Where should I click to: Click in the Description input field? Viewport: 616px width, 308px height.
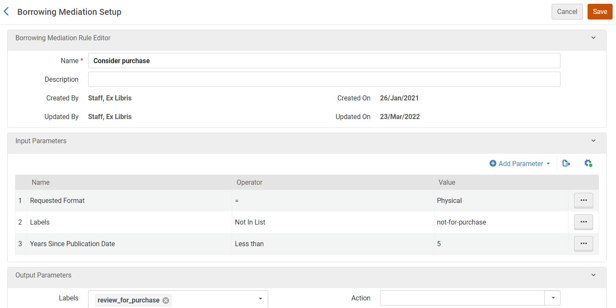point(324,79)
